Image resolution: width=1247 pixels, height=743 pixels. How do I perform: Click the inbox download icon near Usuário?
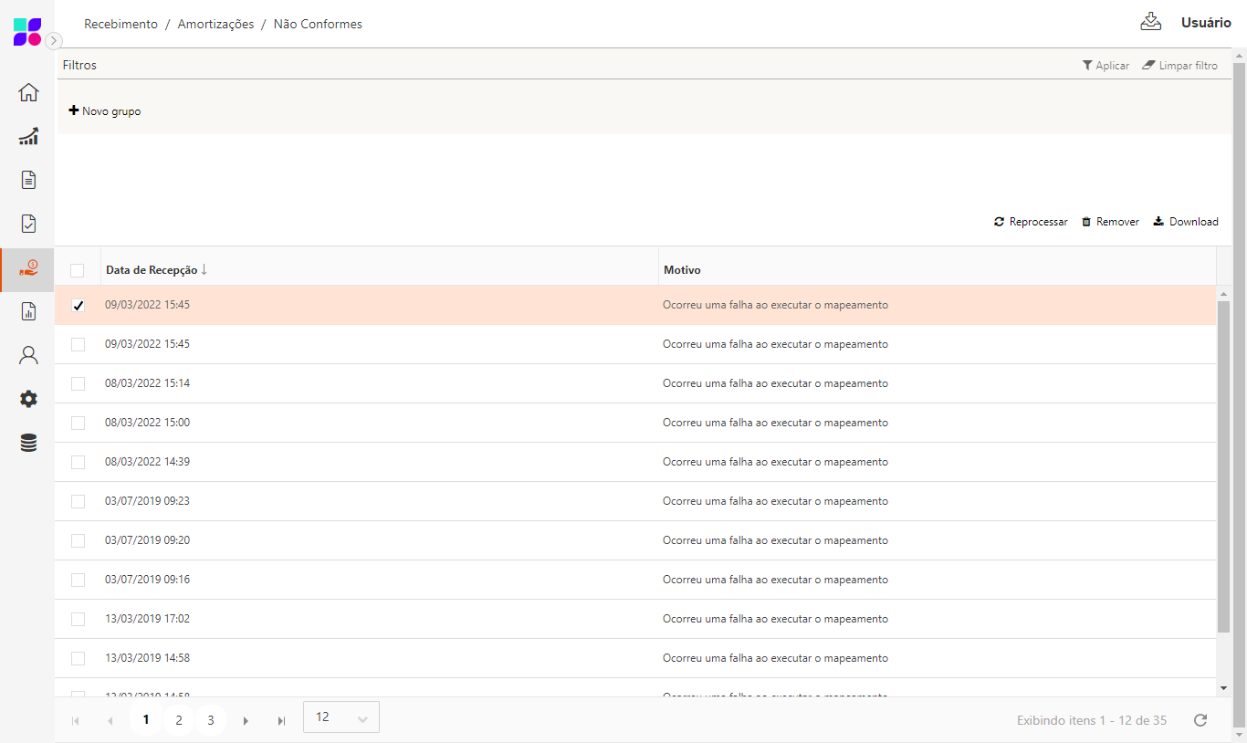[1150, 23]
